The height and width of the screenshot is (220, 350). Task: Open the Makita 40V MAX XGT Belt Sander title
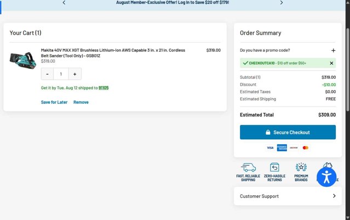pos(113,53)
